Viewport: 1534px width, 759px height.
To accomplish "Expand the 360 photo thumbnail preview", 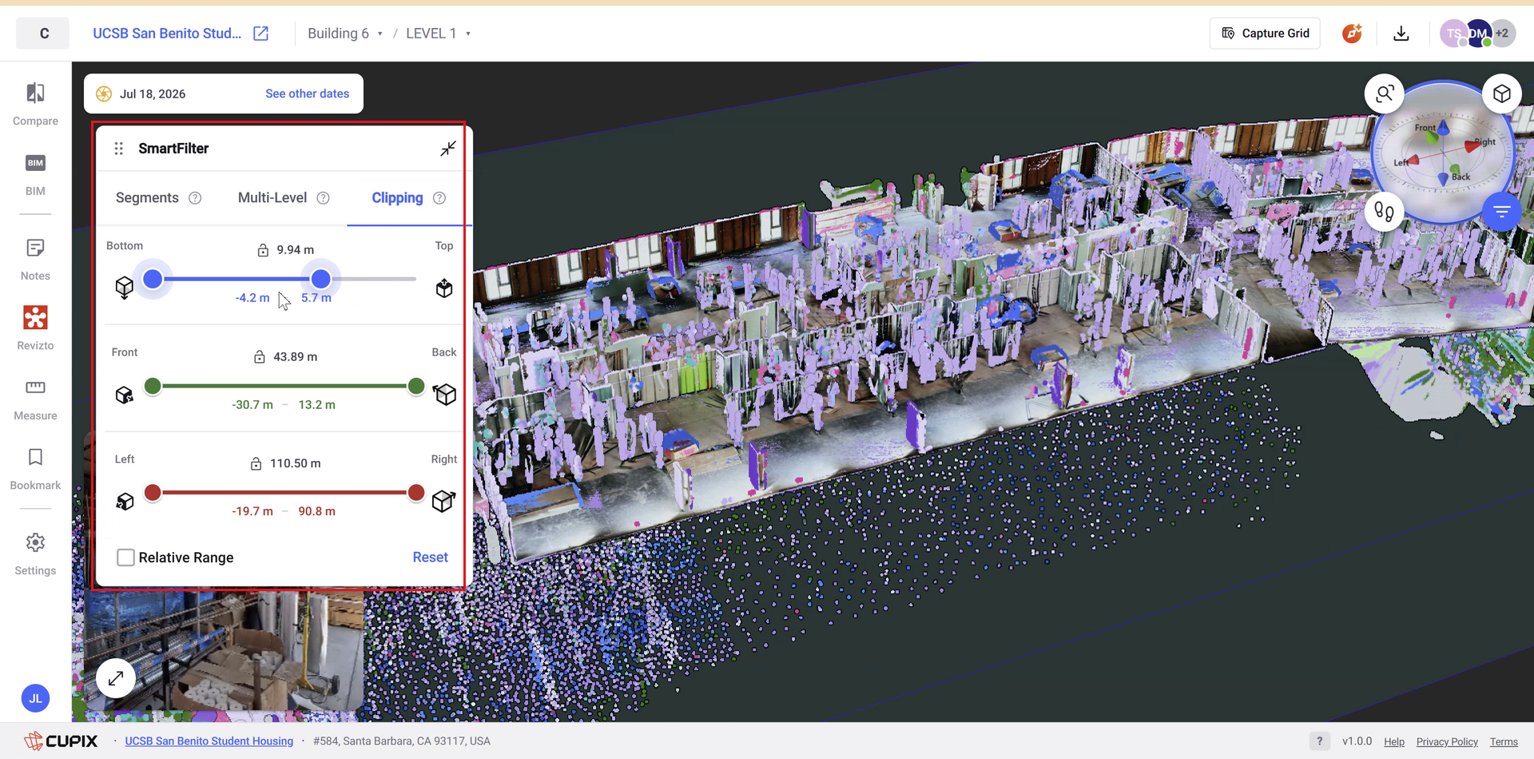I will pyautogui.click(x=116, y=678).
